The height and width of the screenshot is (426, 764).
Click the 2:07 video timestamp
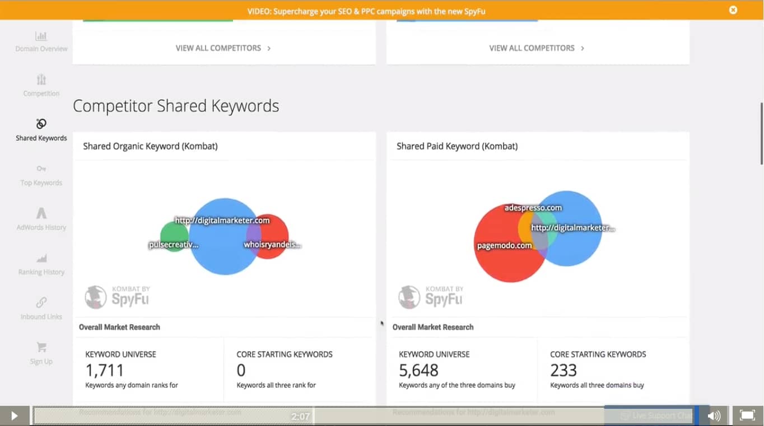[301, 416]
